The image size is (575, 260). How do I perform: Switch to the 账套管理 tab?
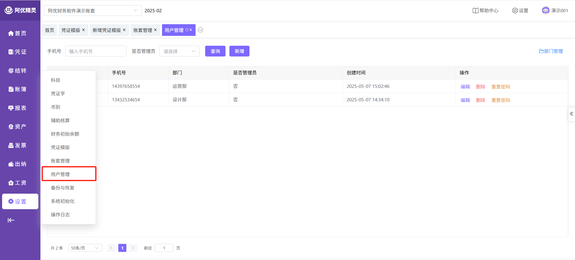(x=143, y=30)
